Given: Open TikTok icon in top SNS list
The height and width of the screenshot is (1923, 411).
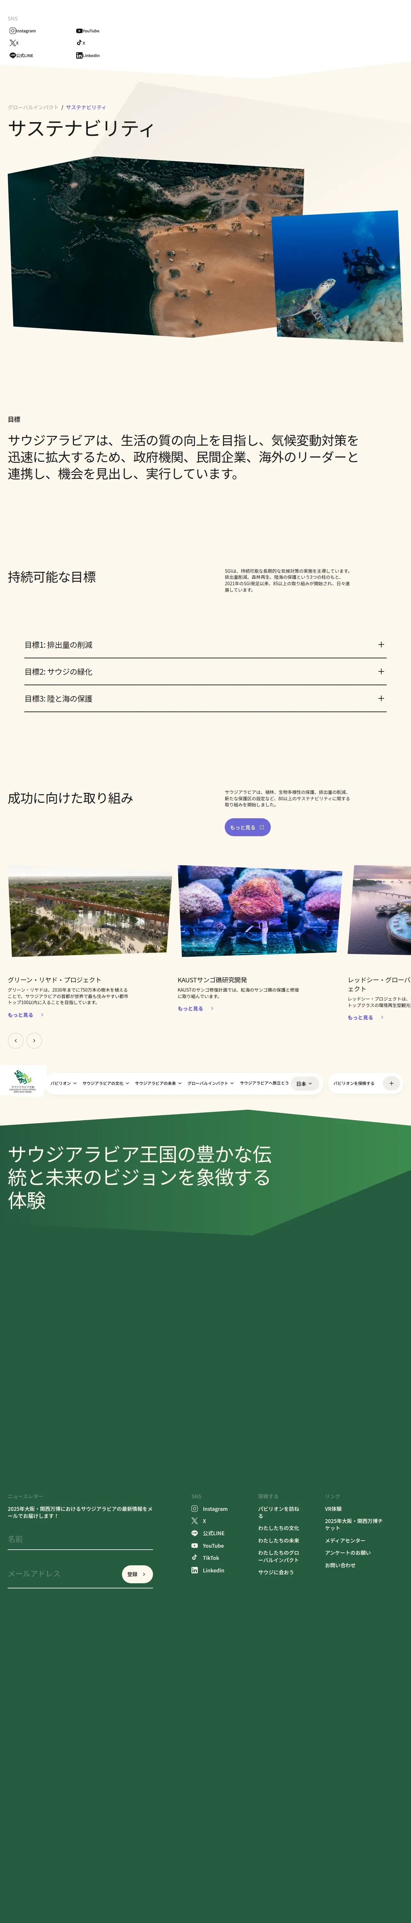Looking at the screenshot, I should pos(79,43).
